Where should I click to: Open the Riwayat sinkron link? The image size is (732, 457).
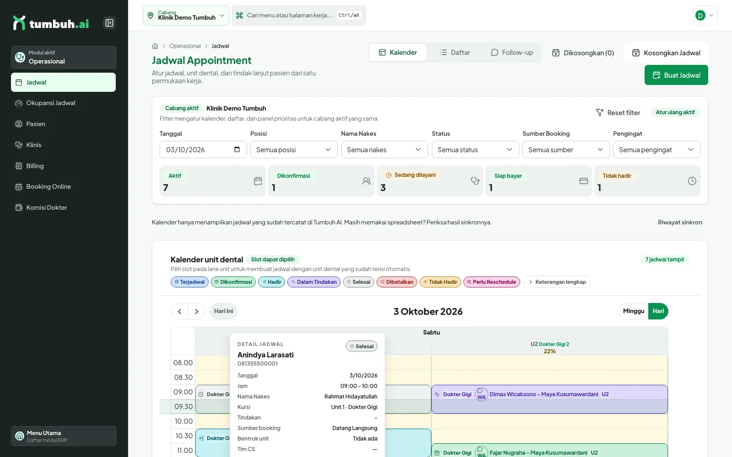pos(680,223)
